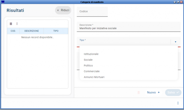Maximize the Categorie di manifesto window
Image resolution: width=184 pixels, height=110 pixels.
tap(178, 2)
